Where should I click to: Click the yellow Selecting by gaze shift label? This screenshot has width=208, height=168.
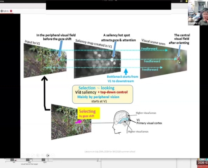click(89, 113)
